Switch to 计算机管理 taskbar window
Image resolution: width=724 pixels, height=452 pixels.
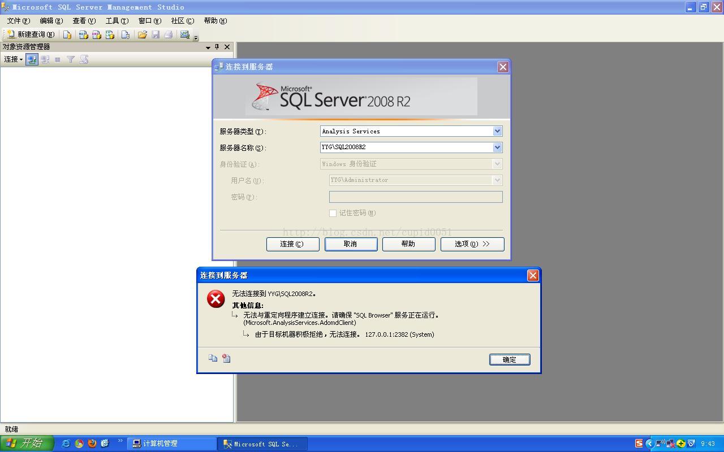[171, 444]
